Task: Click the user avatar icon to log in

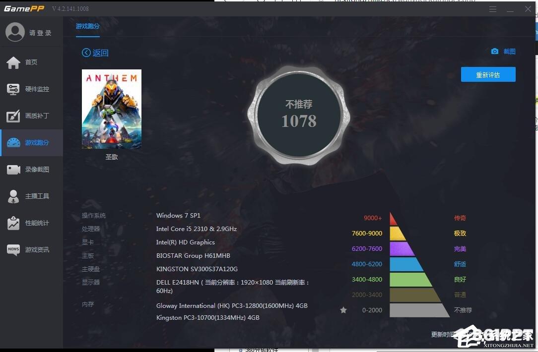Action: [15, 32]
